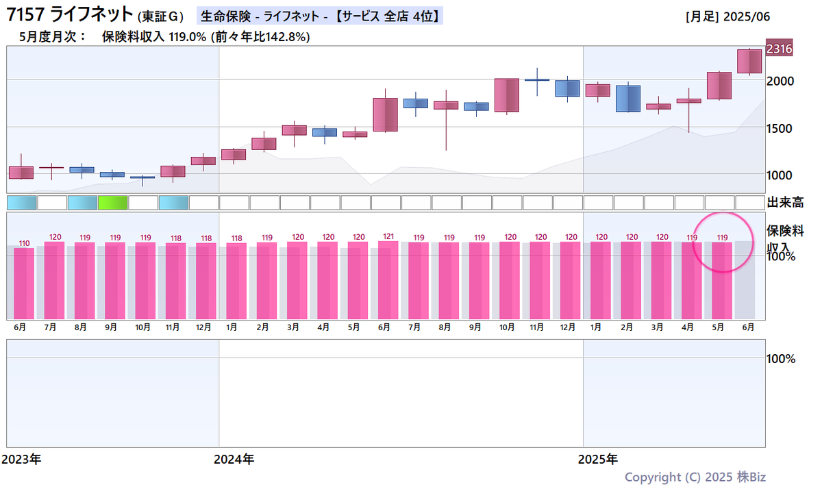Select the February 2025 blue candlestick
Screen dimensions: 822x487
point(628,99)
